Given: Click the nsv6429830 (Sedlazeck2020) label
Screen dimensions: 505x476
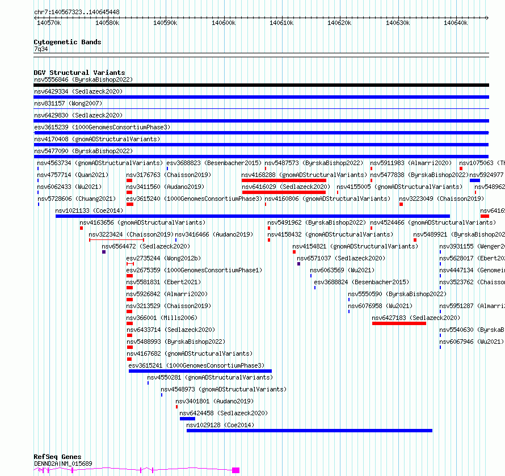Looking at the screenshot, I should click(78, 115).
